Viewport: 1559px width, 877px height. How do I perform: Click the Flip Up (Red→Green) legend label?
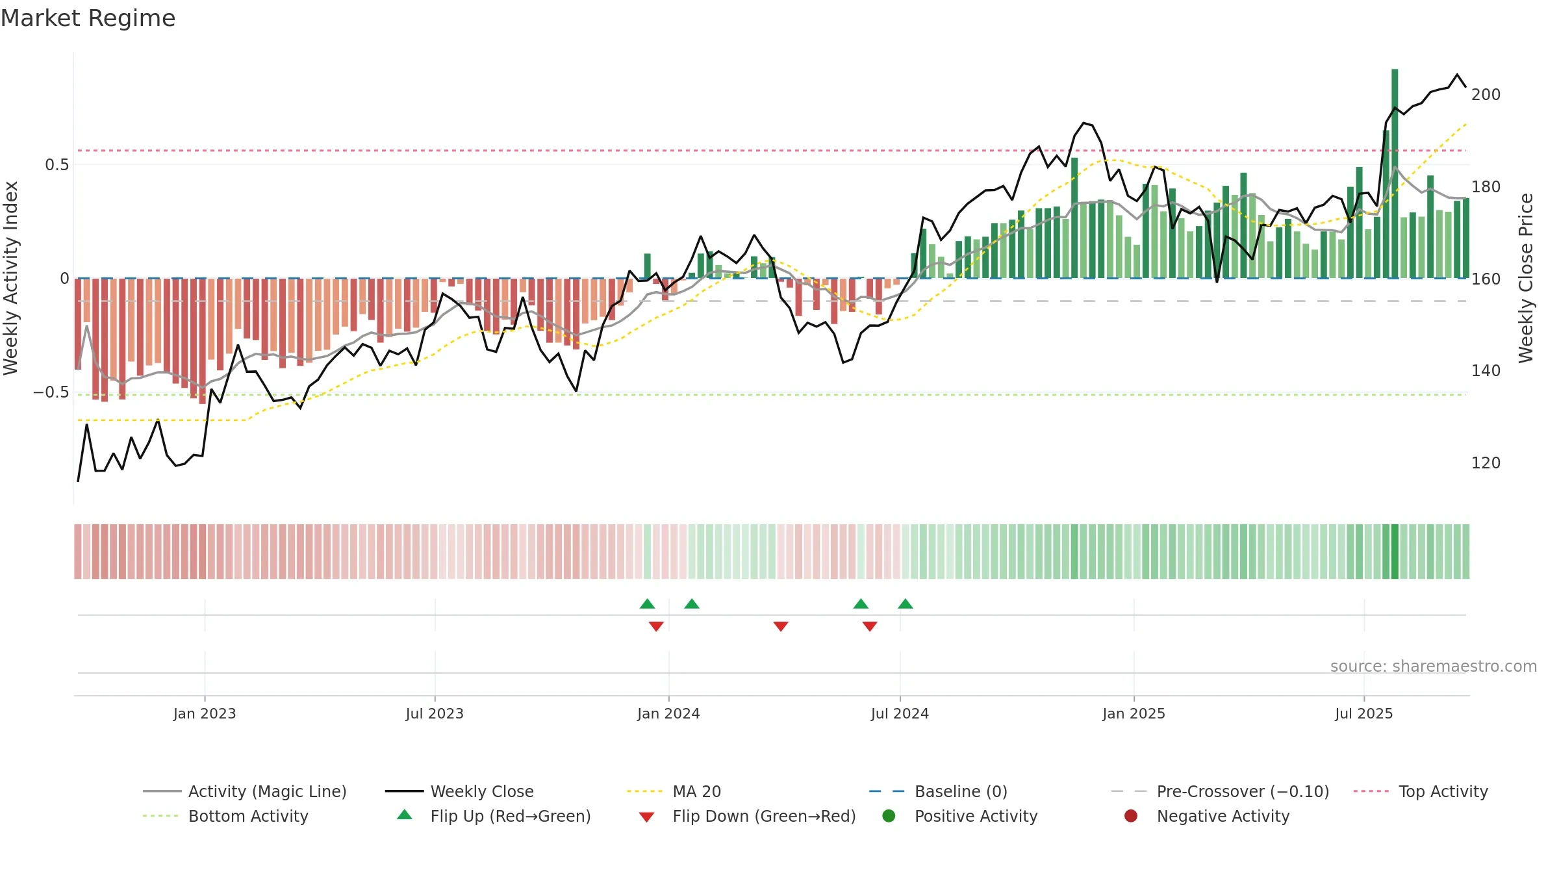511,816
